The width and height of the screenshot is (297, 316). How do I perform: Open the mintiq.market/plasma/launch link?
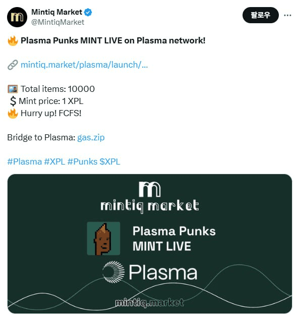pos(84,65)
